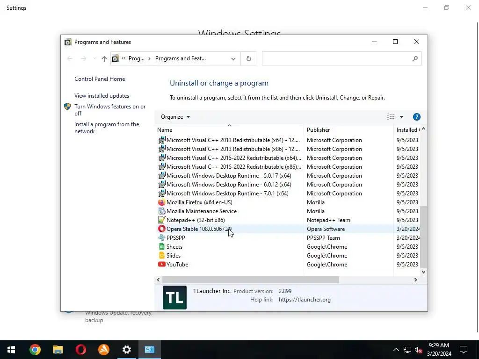Expand the address bar history dropdown

[233, 58]
